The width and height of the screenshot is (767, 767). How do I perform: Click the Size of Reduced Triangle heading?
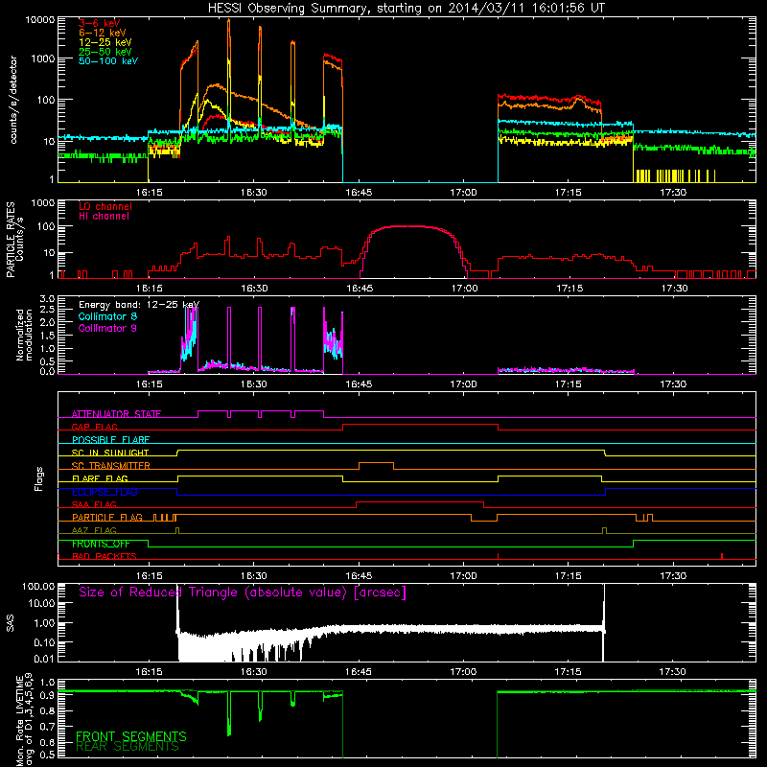click(243, 593)
